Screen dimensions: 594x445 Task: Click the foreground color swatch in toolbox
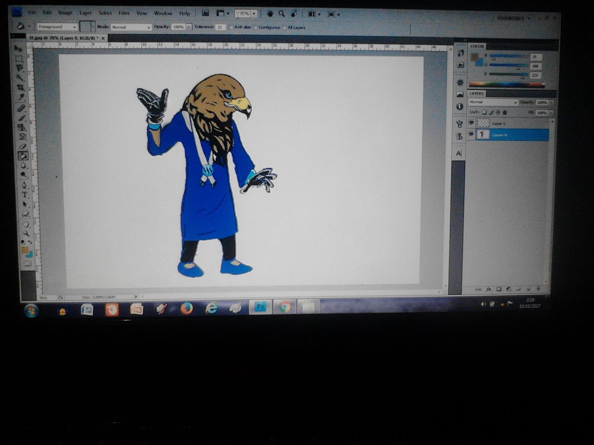[25, 250]
